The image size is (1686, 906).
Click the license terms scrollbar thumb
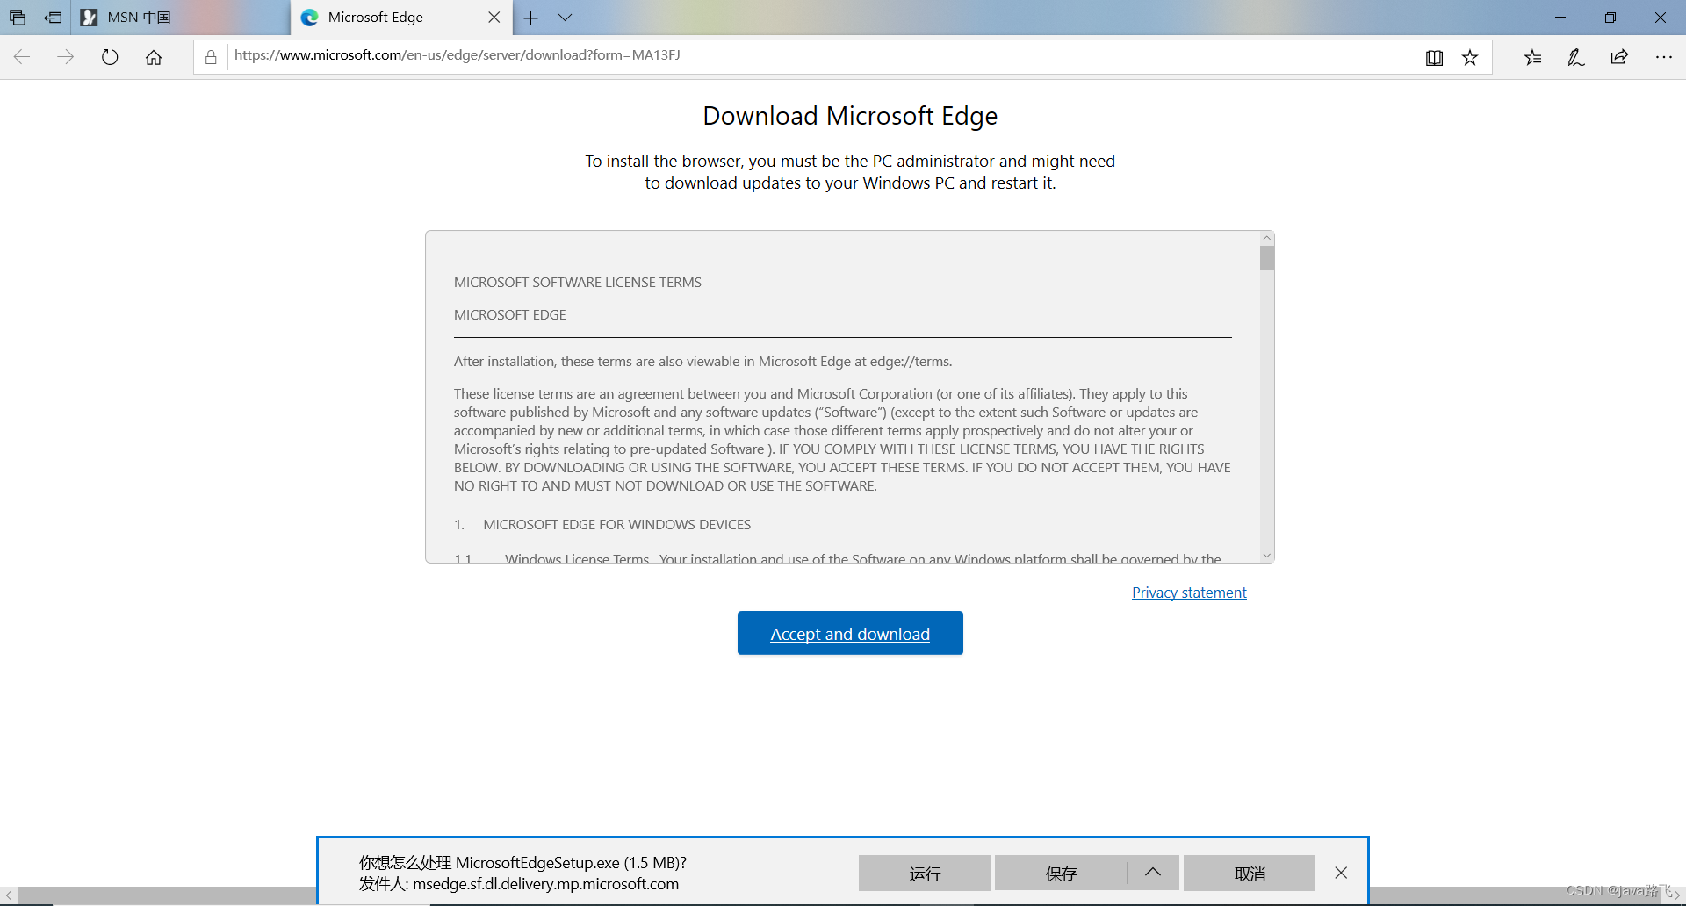click(x=1266, y=258)
